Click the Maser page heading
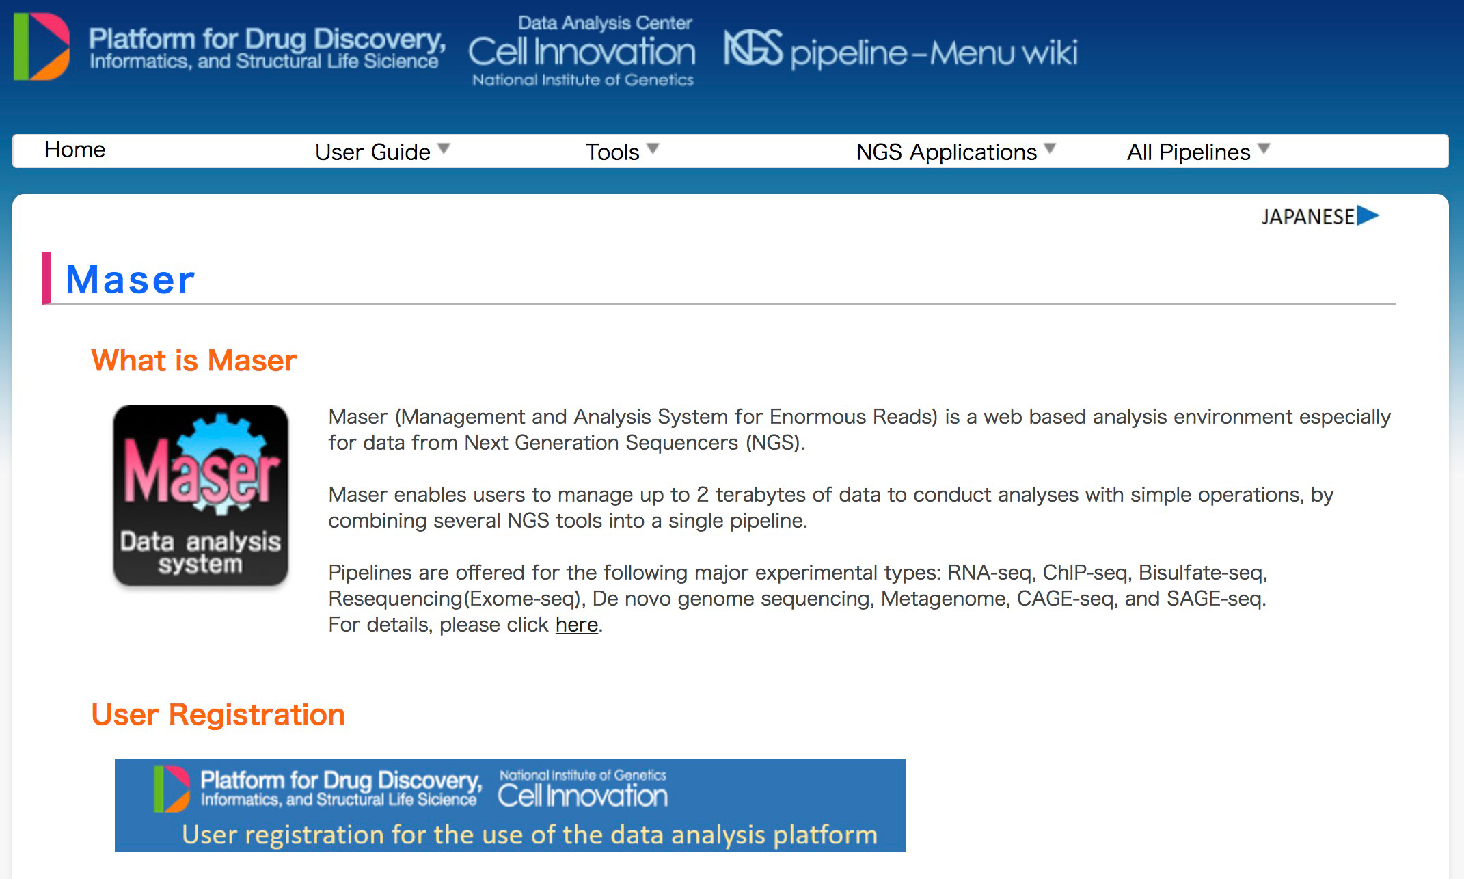The width and height of the screenshot is (1464, 879). [x=130, y=280]
